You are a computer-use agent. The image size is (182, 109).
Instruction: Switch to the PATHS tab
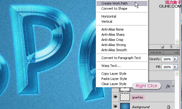tap(156, 53)
